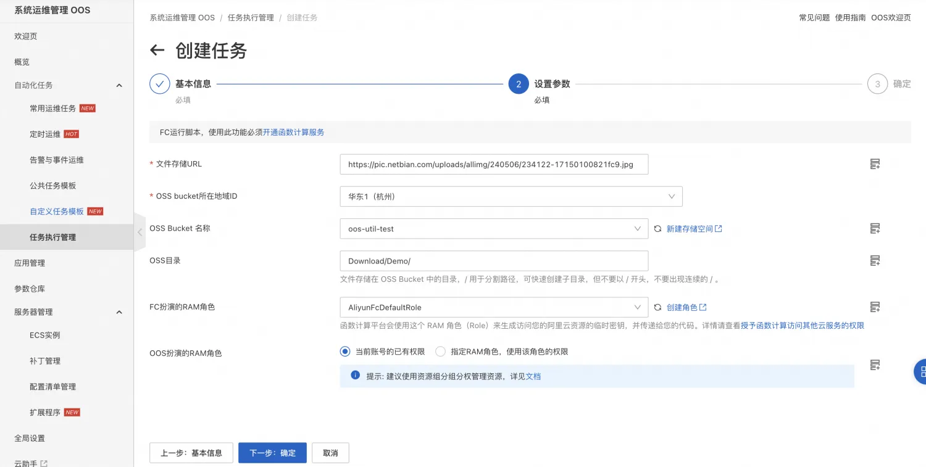Image resolution: width=926 pixels, height=467 pixels.
Task: Click the 取消 button
Action: tap(330, 453)
